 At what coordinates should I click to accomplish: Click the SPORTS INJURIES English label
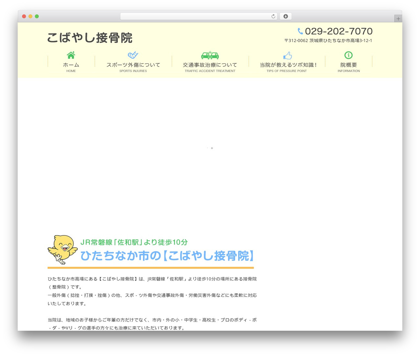click(133, 71)
